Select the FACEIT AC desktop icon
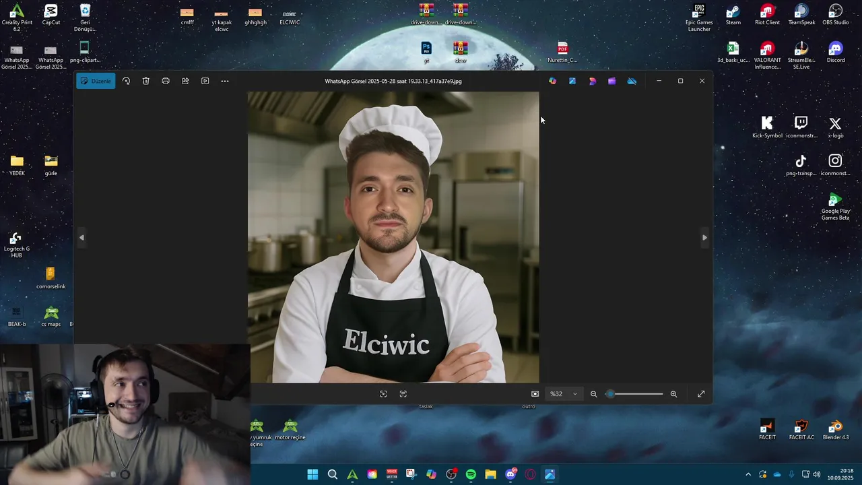 pos(801,430)
